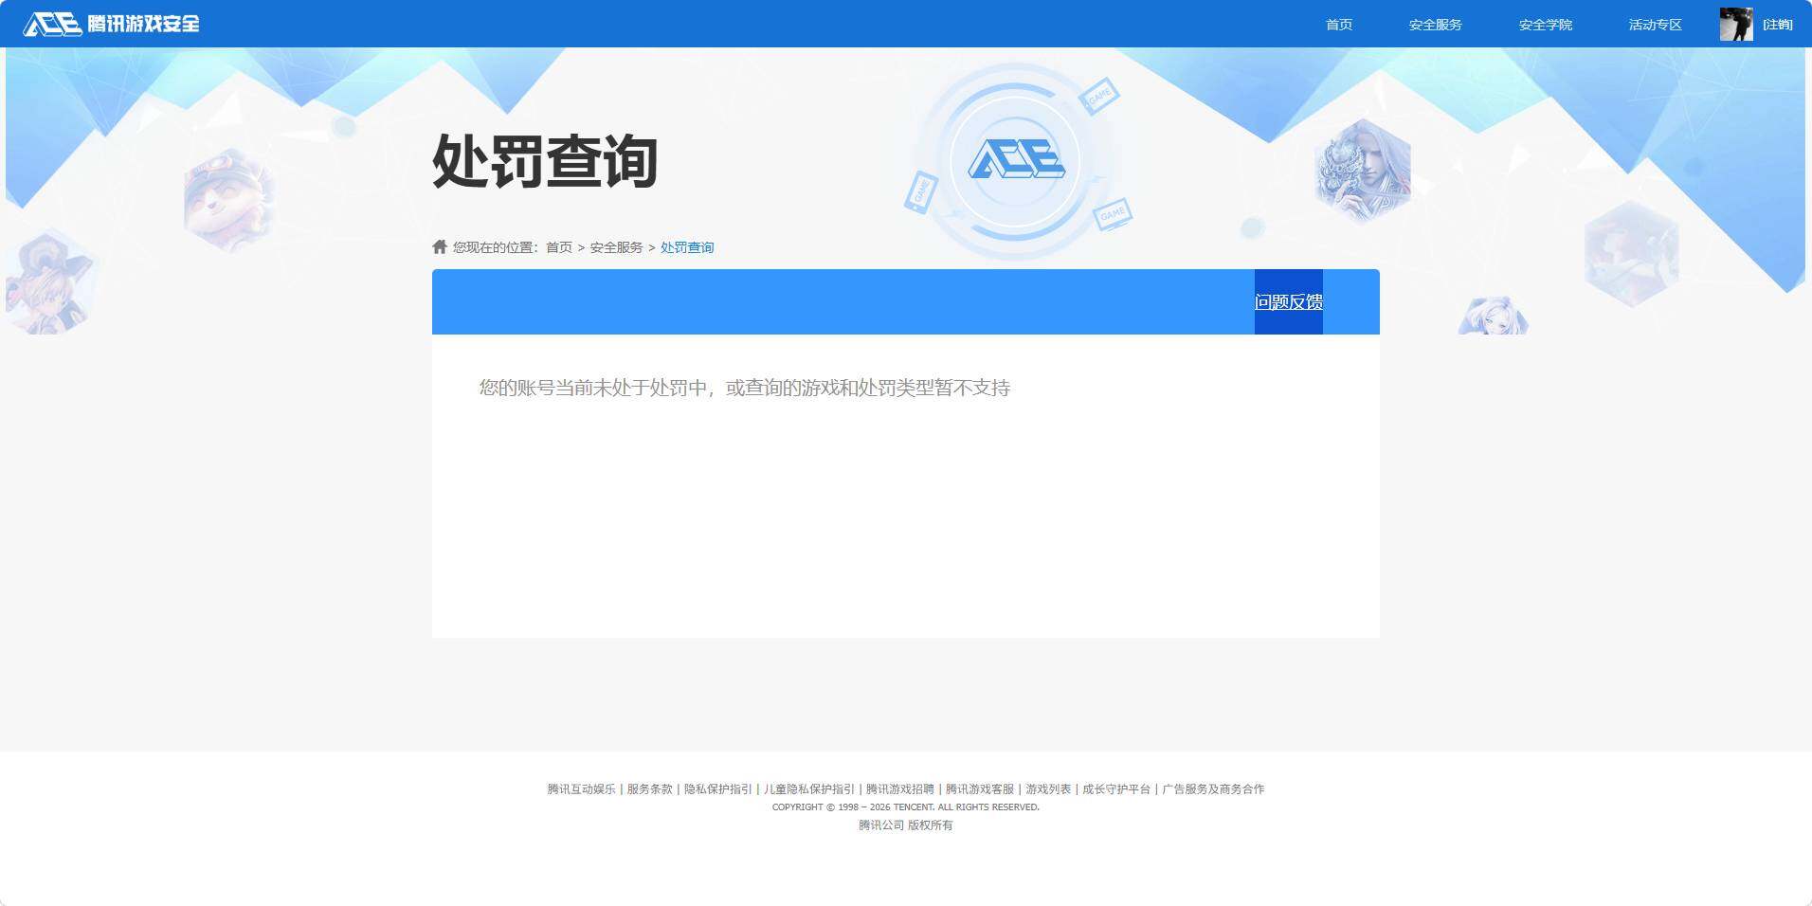Click the user avatar thumbnail
Viewport: 1812px width, 906px height.
[x=1736, y=24]
